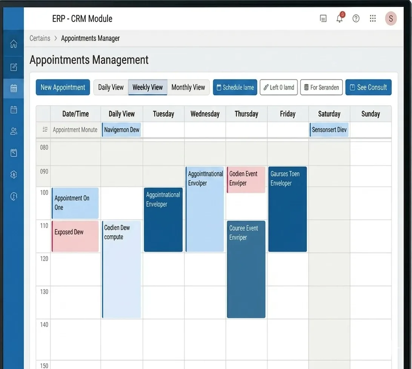Open notifications bell icon
412x369 pixels.
(x=340, y=18)
